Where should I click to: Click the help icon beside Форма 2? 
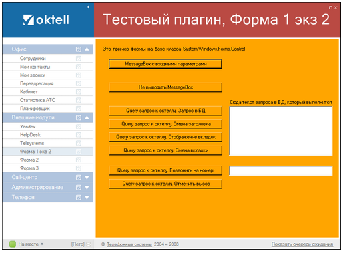pos(79,160)
